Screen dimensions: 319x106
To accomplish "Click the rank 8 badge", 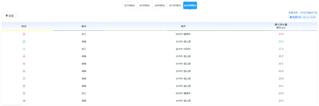I will [24, 86].
